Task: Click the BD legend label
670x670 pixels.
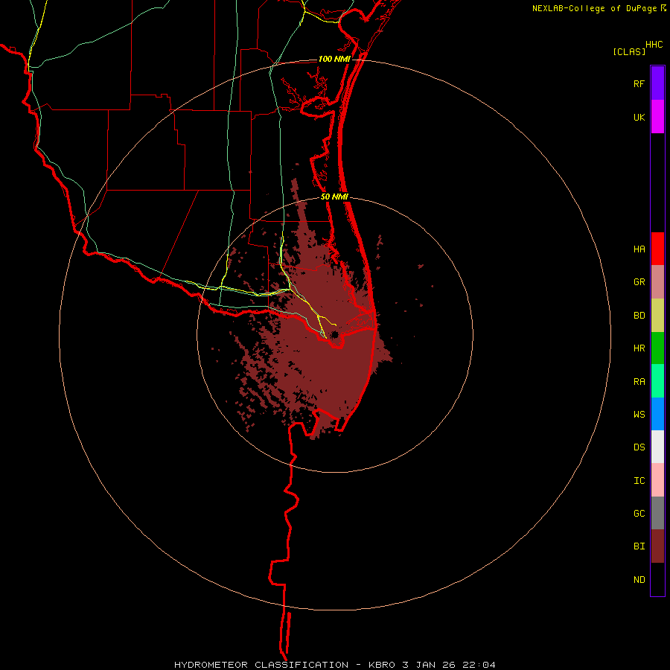Action: click(639, 316)
